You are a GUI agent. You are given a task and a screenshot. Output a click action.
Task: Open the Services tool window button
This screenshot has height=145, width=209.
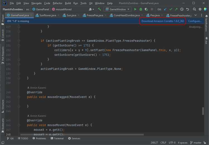(74, 138)
